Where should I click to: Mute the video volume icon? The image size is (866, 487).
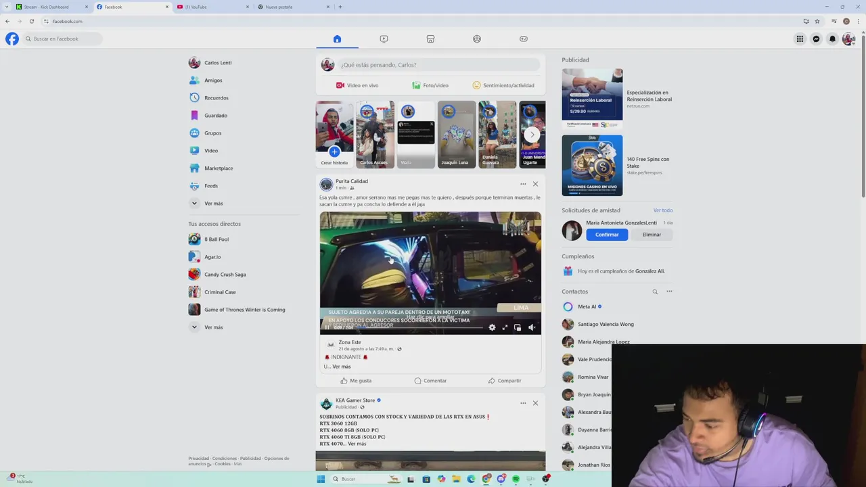point(532,327)
